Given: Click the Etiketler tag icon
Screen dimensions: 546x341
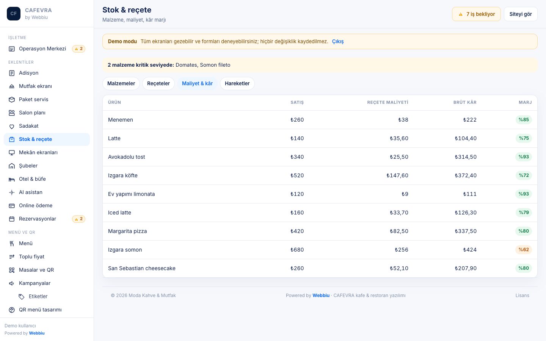Looking at the screenshot, I should pyautogui.click(x=22, y=297).
